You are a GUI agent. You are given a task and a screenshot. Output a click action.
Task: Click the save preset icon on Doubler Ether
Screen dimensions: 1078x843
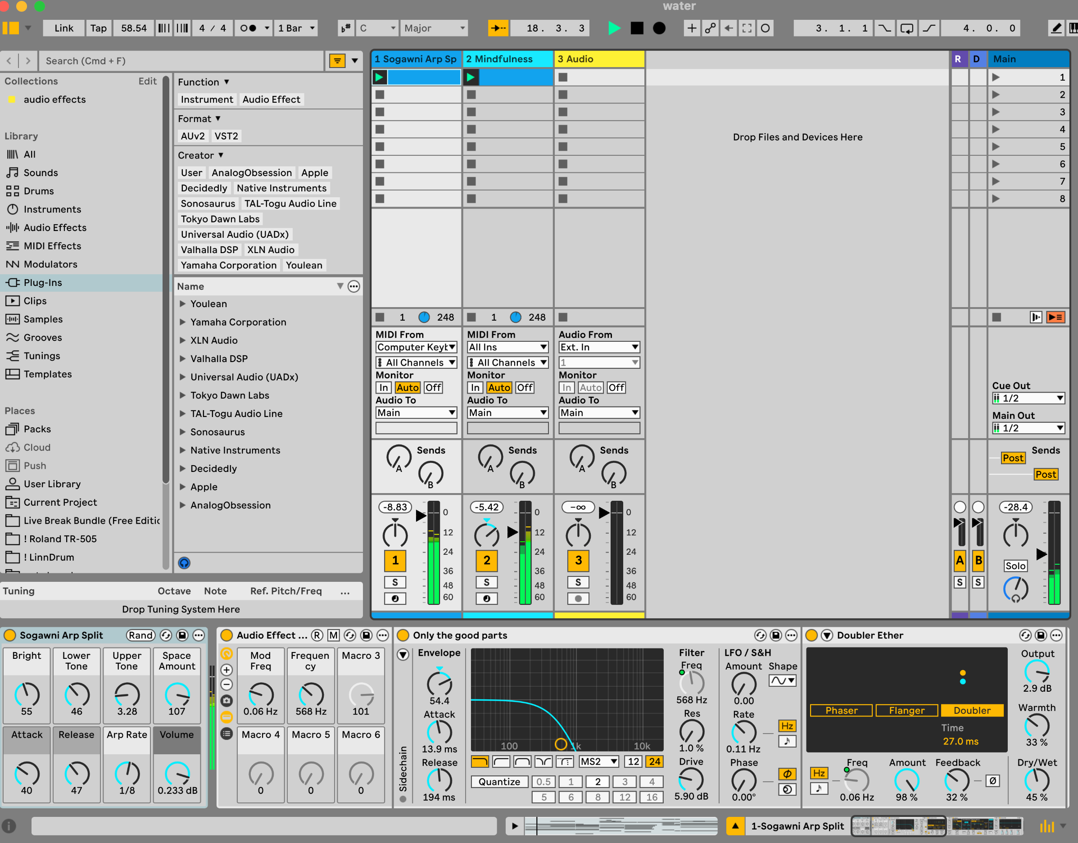[1041, 635]
